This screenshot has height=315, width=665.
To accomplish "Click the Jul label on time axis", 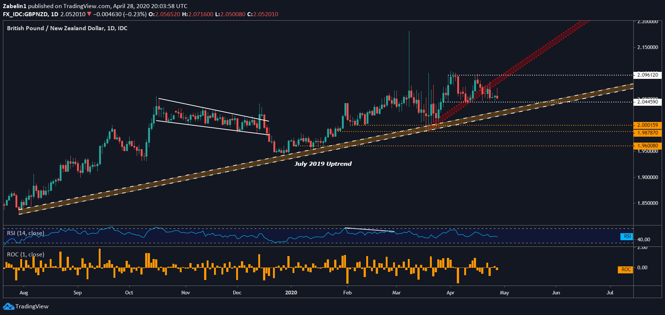I will pos(610,293).
